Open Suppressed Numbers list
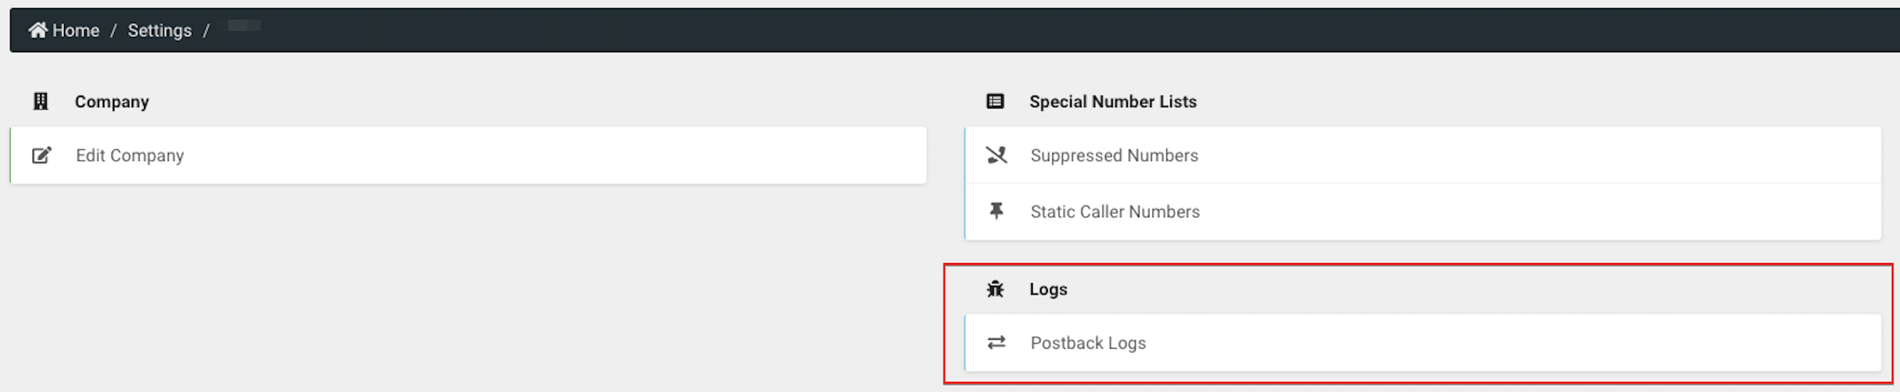This screenshot has width=1900, height=392. 1114,155
